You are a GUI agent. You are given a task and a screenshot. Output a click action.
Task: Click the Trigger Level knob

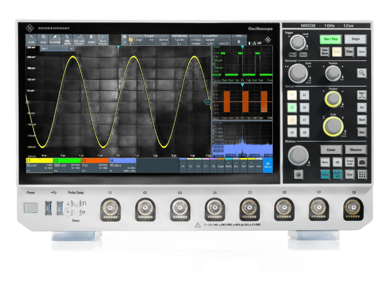click(x=298, y=43)
